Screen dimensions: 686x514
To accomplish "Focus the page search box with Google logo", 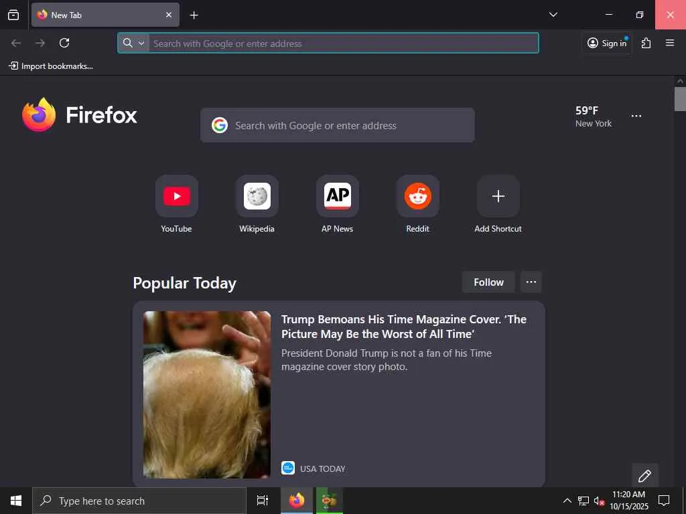I will 338,125.
